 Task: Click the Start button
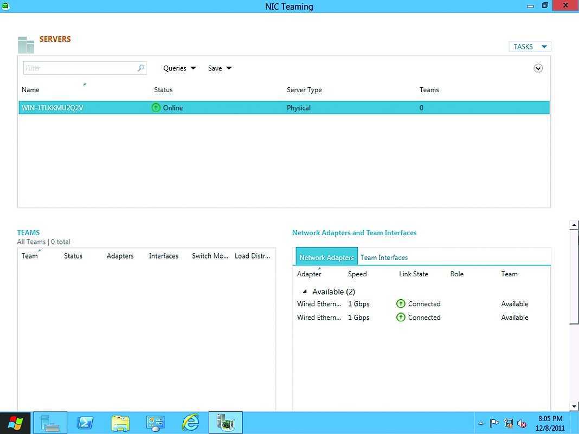[x=16, y=423]
